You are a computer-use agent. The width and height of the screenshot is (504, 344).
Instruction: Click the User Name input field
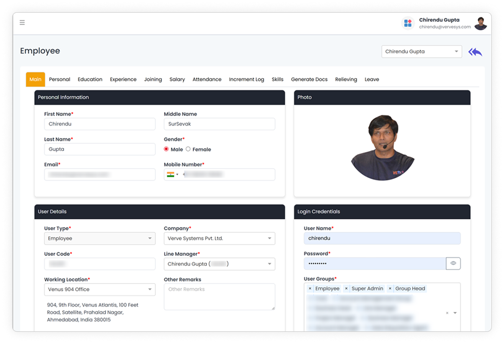tap(382, 238)
